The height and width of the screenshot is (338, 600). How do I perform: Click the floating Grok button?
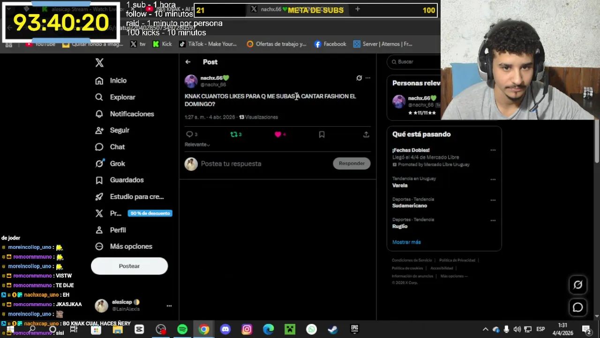tap(577, 284)
